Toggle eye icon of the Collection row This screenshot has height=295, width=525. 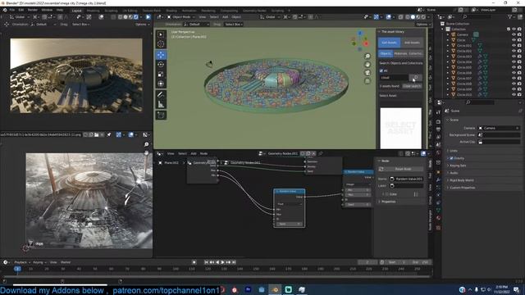514,29
